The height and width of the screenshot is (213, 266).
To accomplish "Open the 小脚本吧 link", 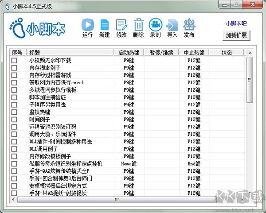I will coord(236,24).
